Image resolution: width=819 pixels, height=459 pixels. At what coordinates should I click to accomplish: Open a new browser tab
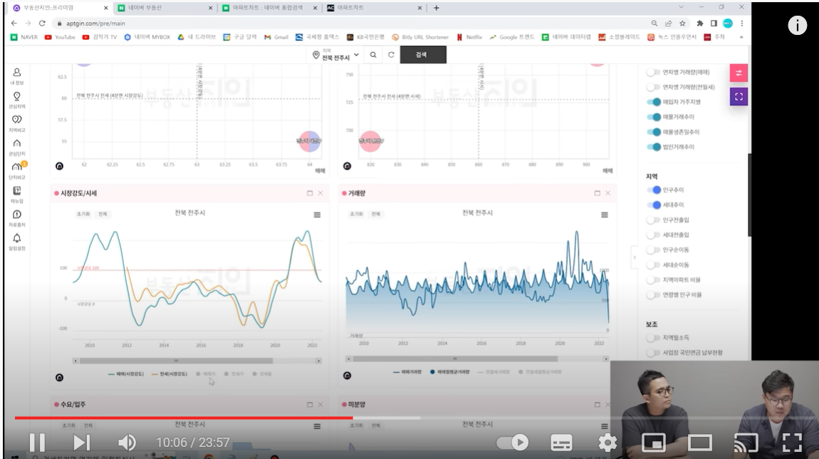(x=436, y=8)
